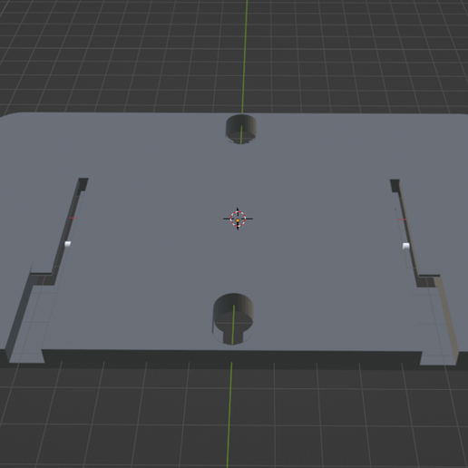Select the bottom-right corner tab of the plate
Screen dimensions: 468x468
coord(439,358)
